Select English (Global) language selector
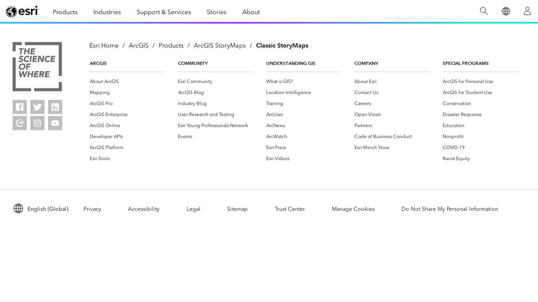This screenshot has height=302, width=538. click(x=41, y=209)
